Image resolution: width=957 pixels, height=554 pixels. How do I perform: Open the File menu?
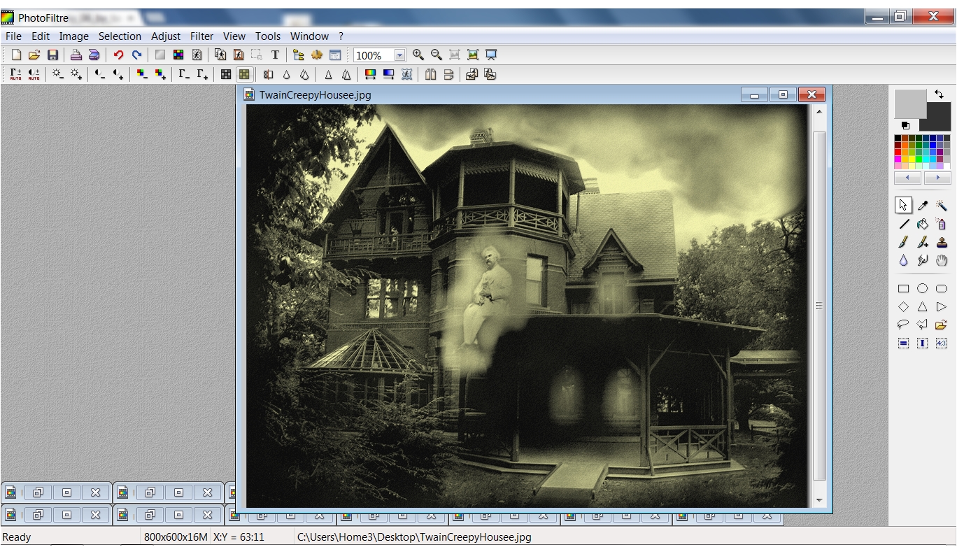click(13, 36)
